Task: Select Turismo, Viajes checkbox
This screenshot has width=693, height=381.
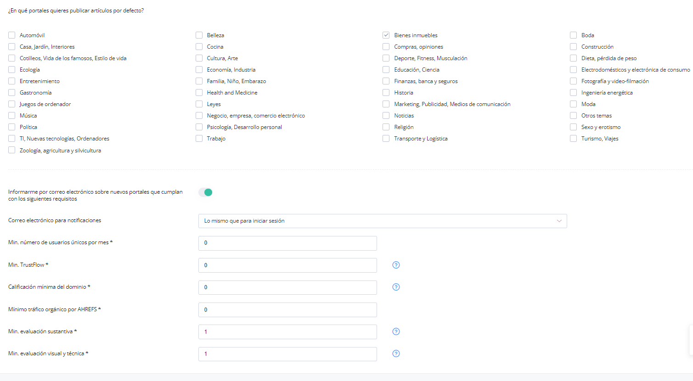Action: (574, 138)
